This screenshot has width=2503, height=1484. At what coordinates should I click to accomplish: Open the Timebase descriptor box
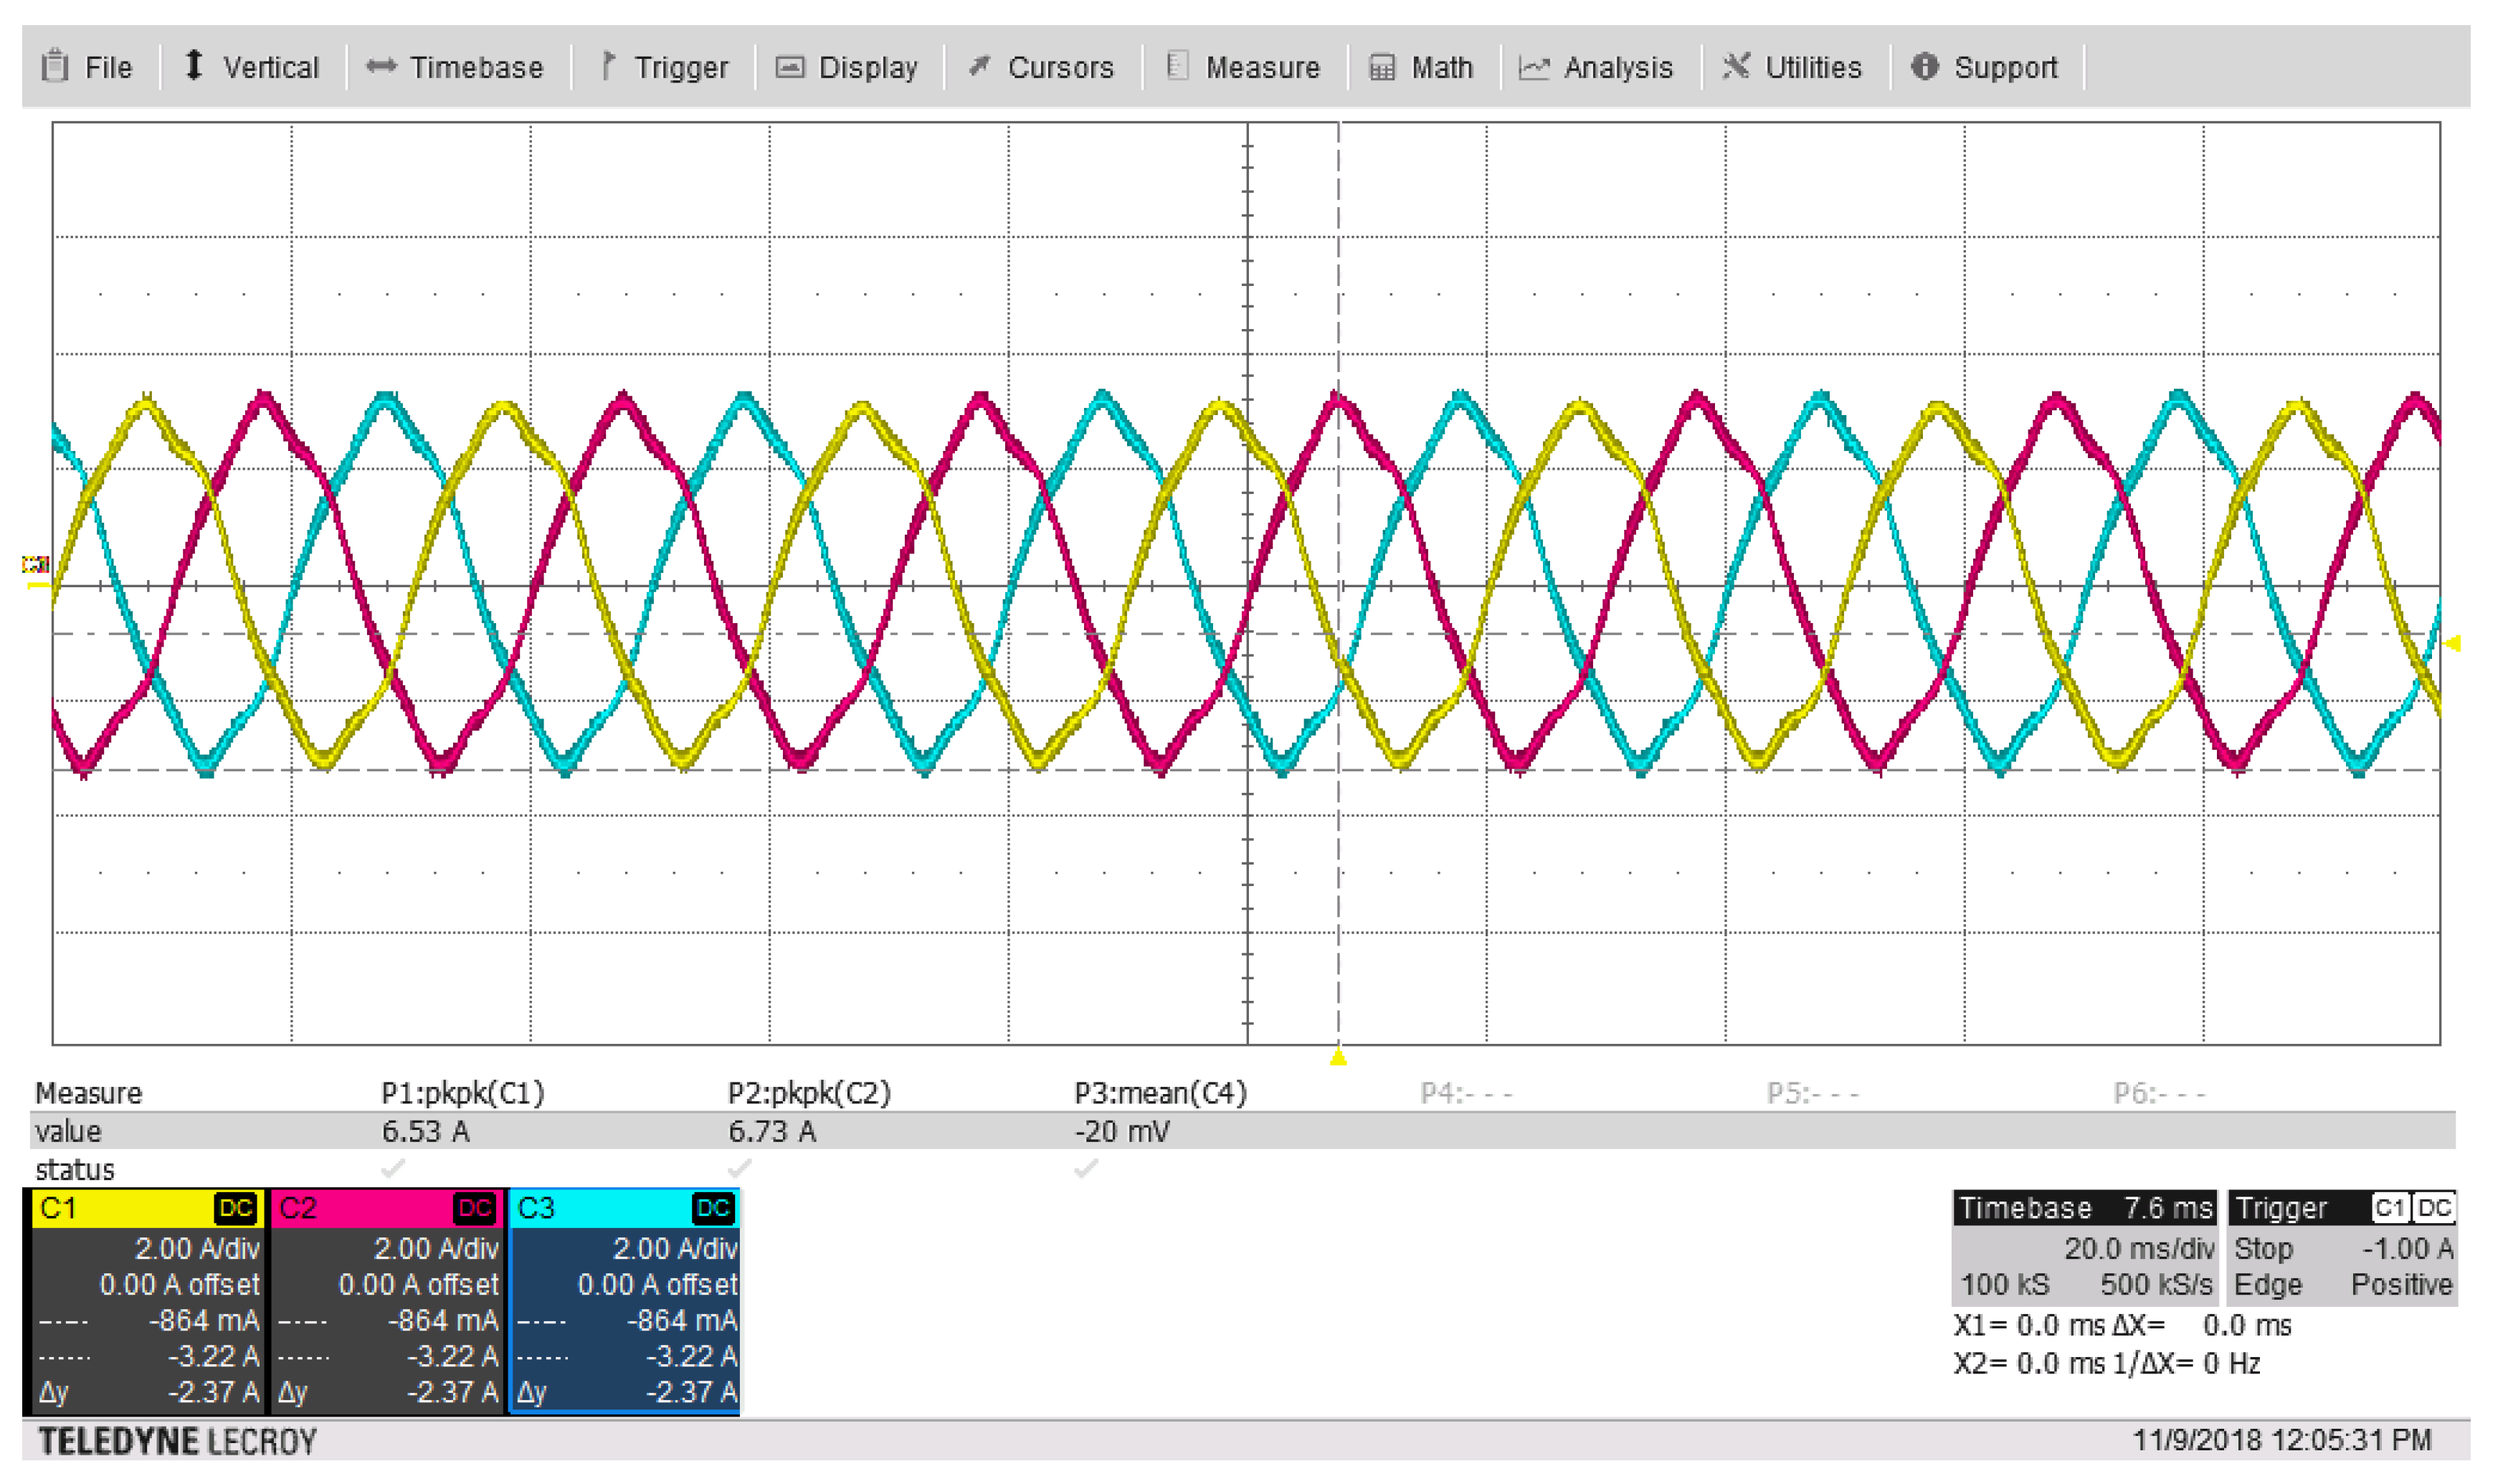2084,1247
